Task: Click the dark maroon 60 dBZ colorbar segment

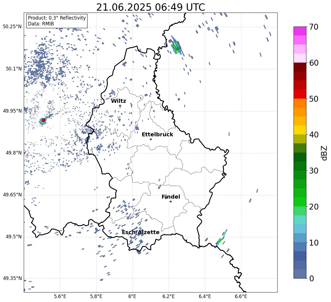Action: (x=300, y=67)
